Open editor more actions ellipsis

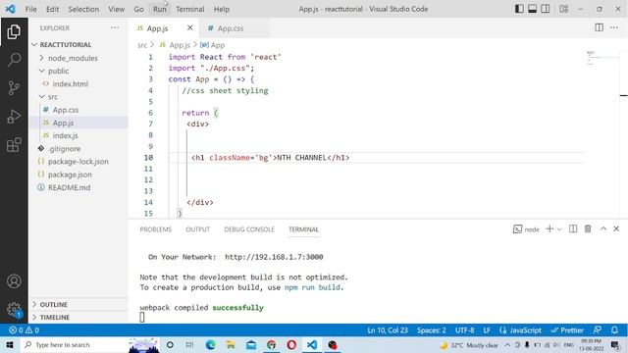[614, 27]
